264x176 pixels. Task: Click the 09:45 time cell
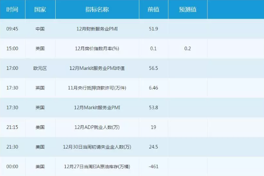pos(12,29)
